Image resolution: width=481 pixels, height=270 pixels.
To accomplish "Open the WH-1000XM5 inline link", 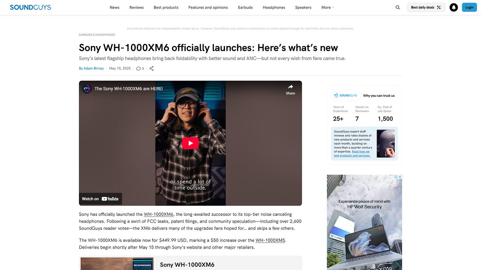I will (270, 240).
